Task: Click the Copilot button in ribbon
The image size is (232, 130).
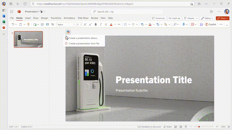Action: (x=210, y=25)
